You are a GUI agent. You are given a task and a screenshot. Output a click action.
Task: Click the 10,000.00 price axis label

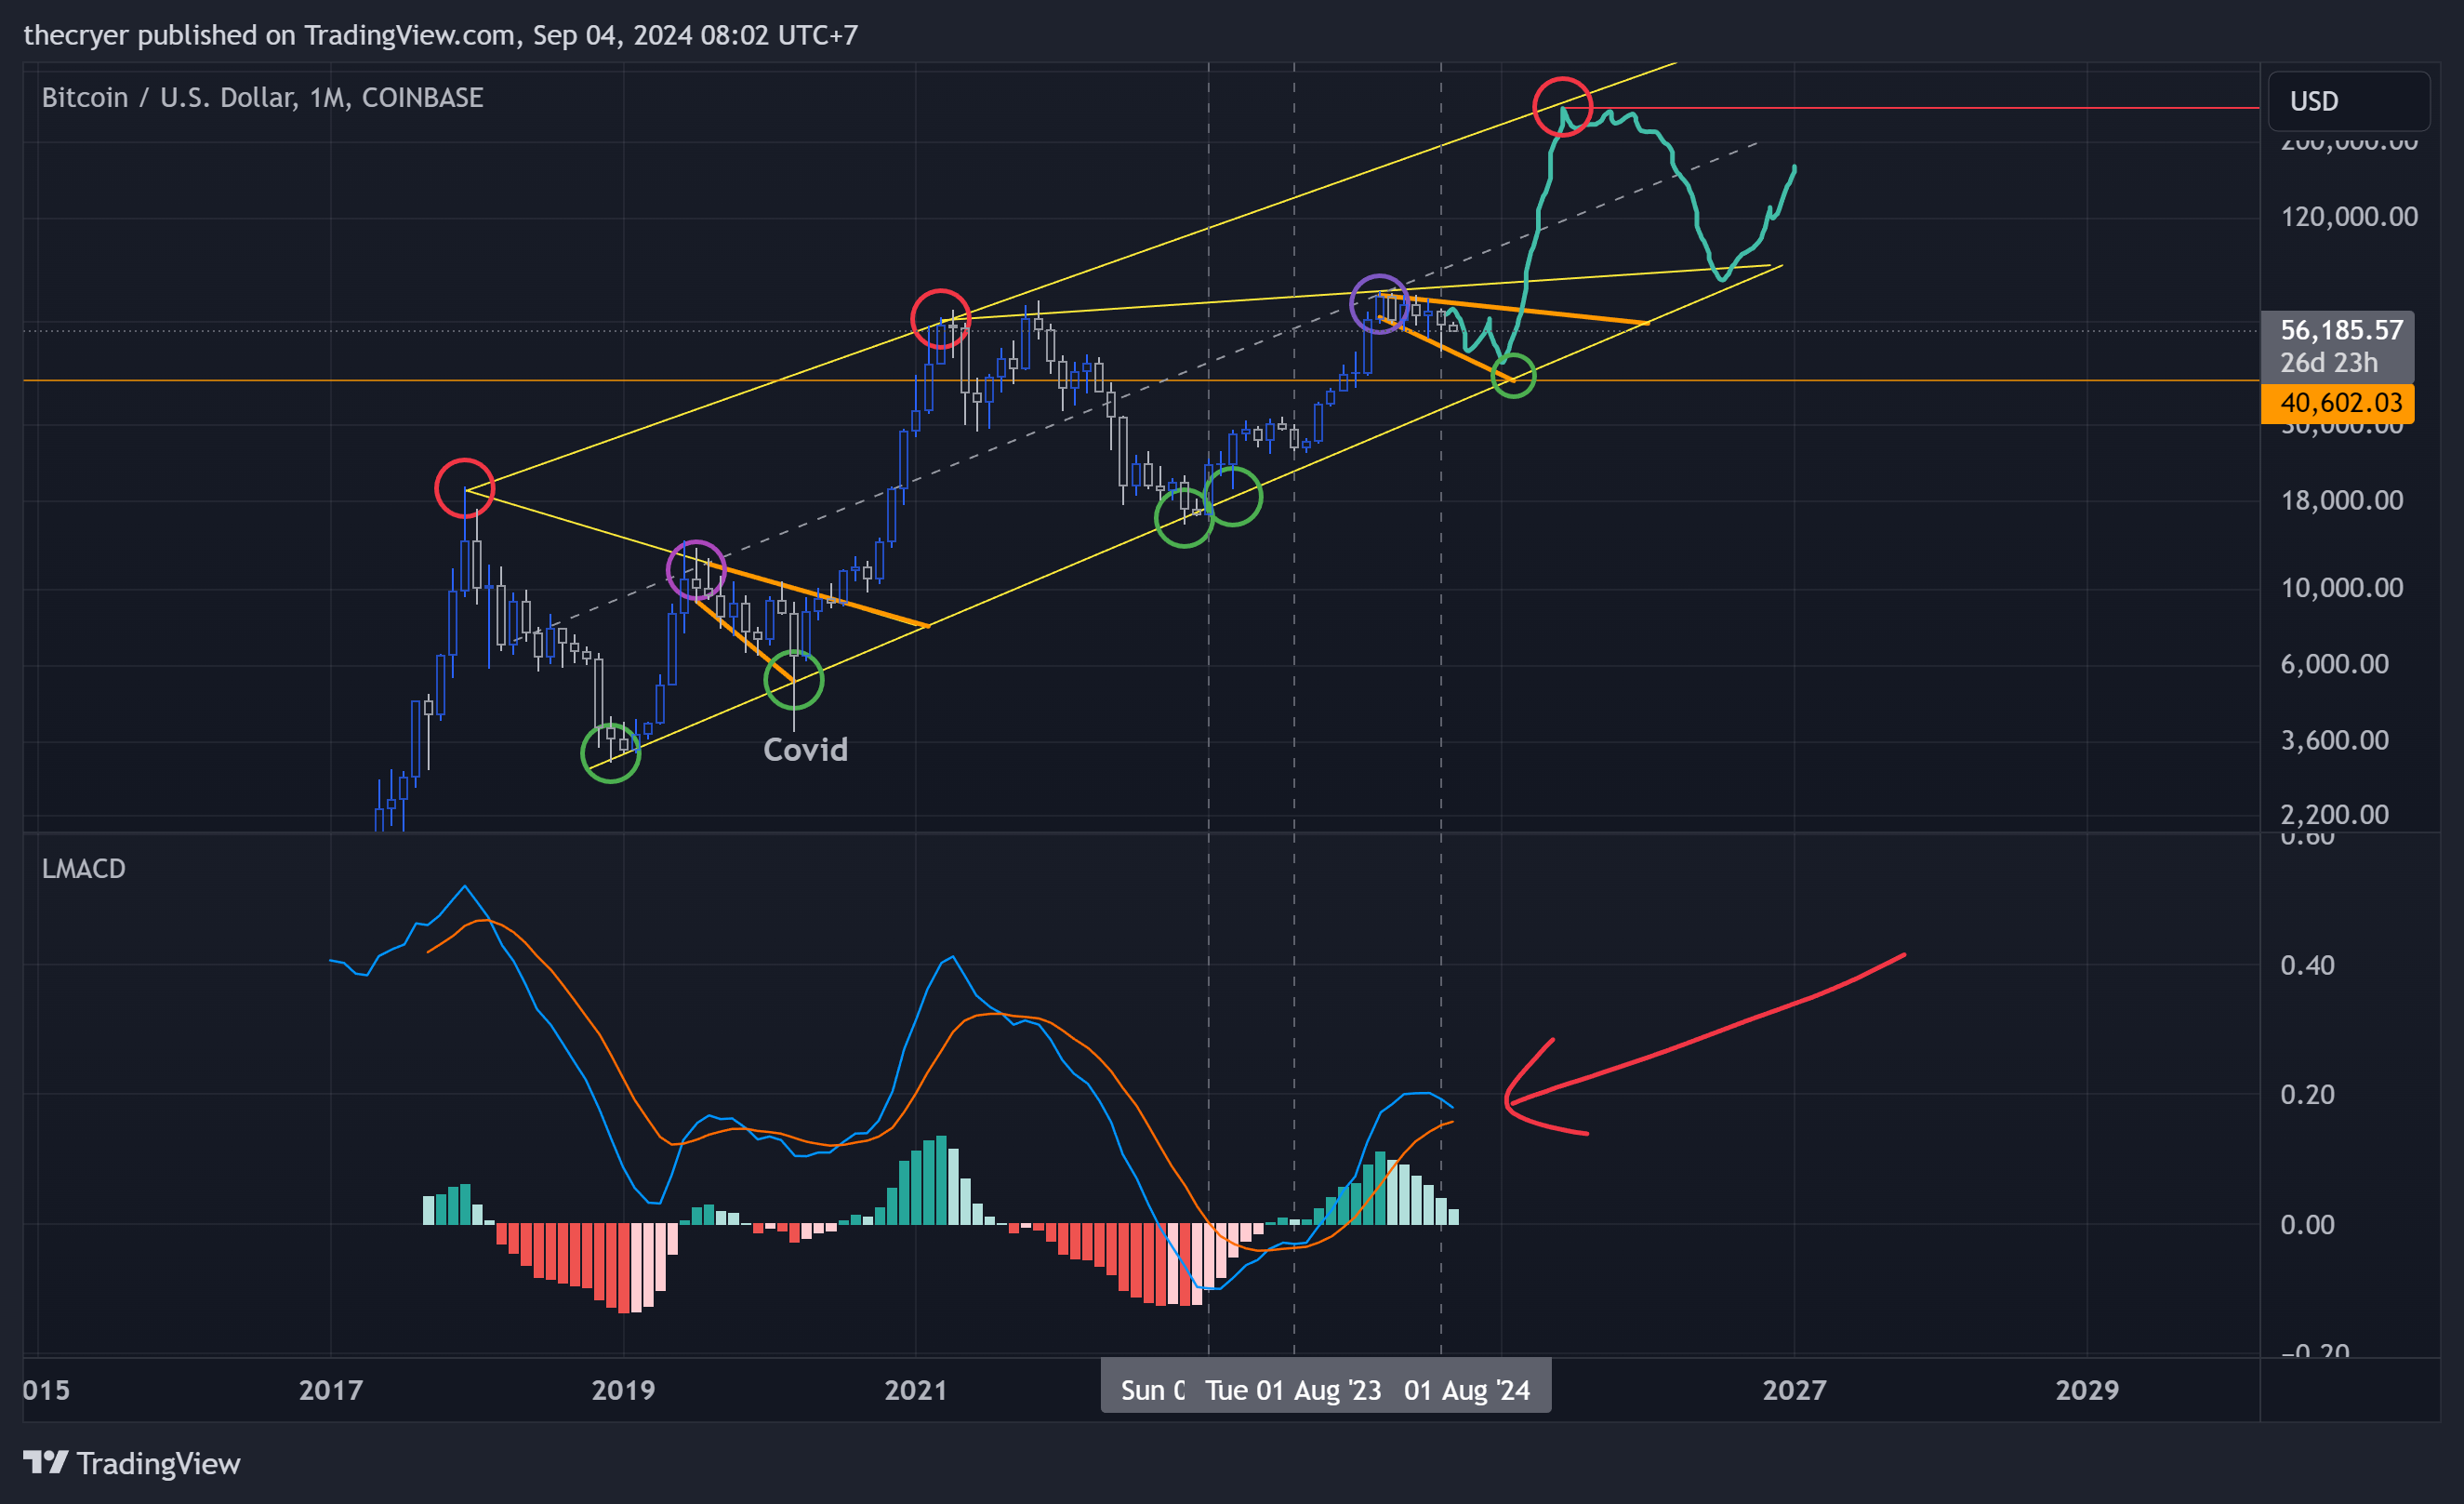[2341, 587]
